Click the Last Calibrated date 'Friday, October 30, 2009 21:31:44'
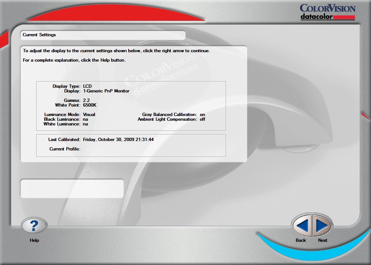371x265 pixels. click(118, 140)
